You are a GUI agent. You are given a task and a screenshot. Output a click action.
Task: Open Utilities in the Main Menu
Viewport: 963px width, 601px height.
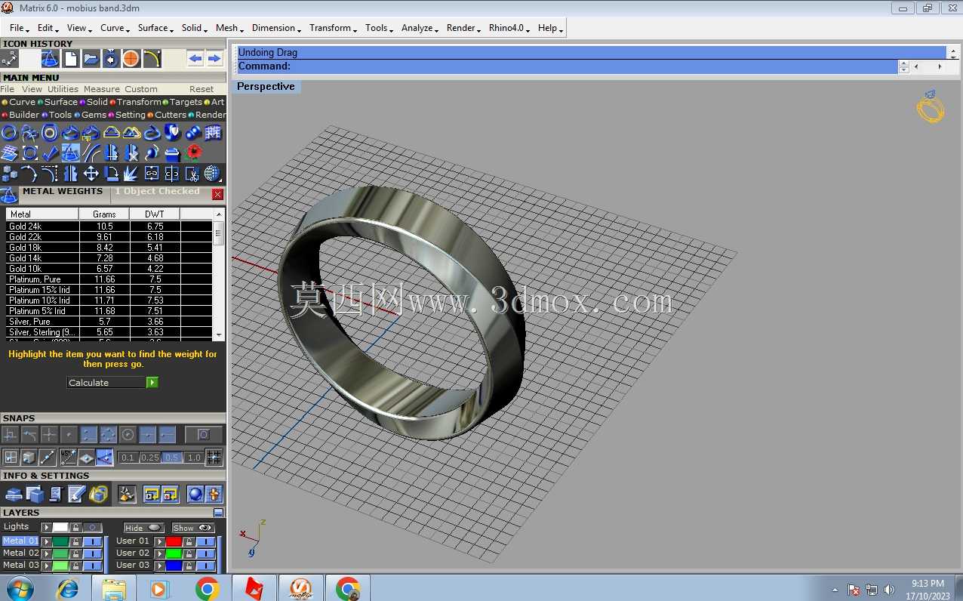63,89
